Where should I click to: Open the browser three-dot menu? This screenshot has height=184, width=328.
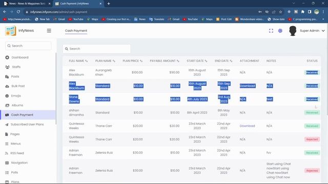[x=323, y=12]
